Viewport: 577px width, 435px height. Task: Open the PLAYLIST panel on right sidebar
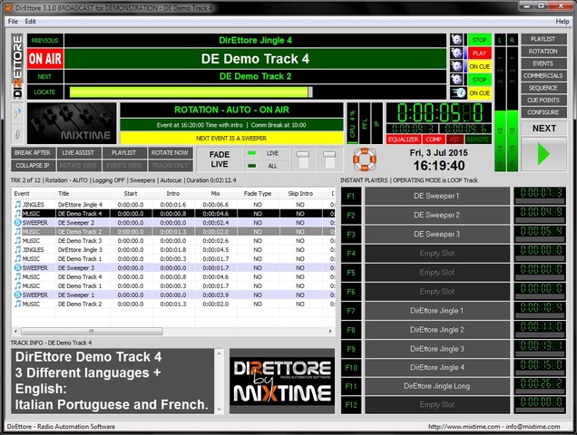pos(543,39)
